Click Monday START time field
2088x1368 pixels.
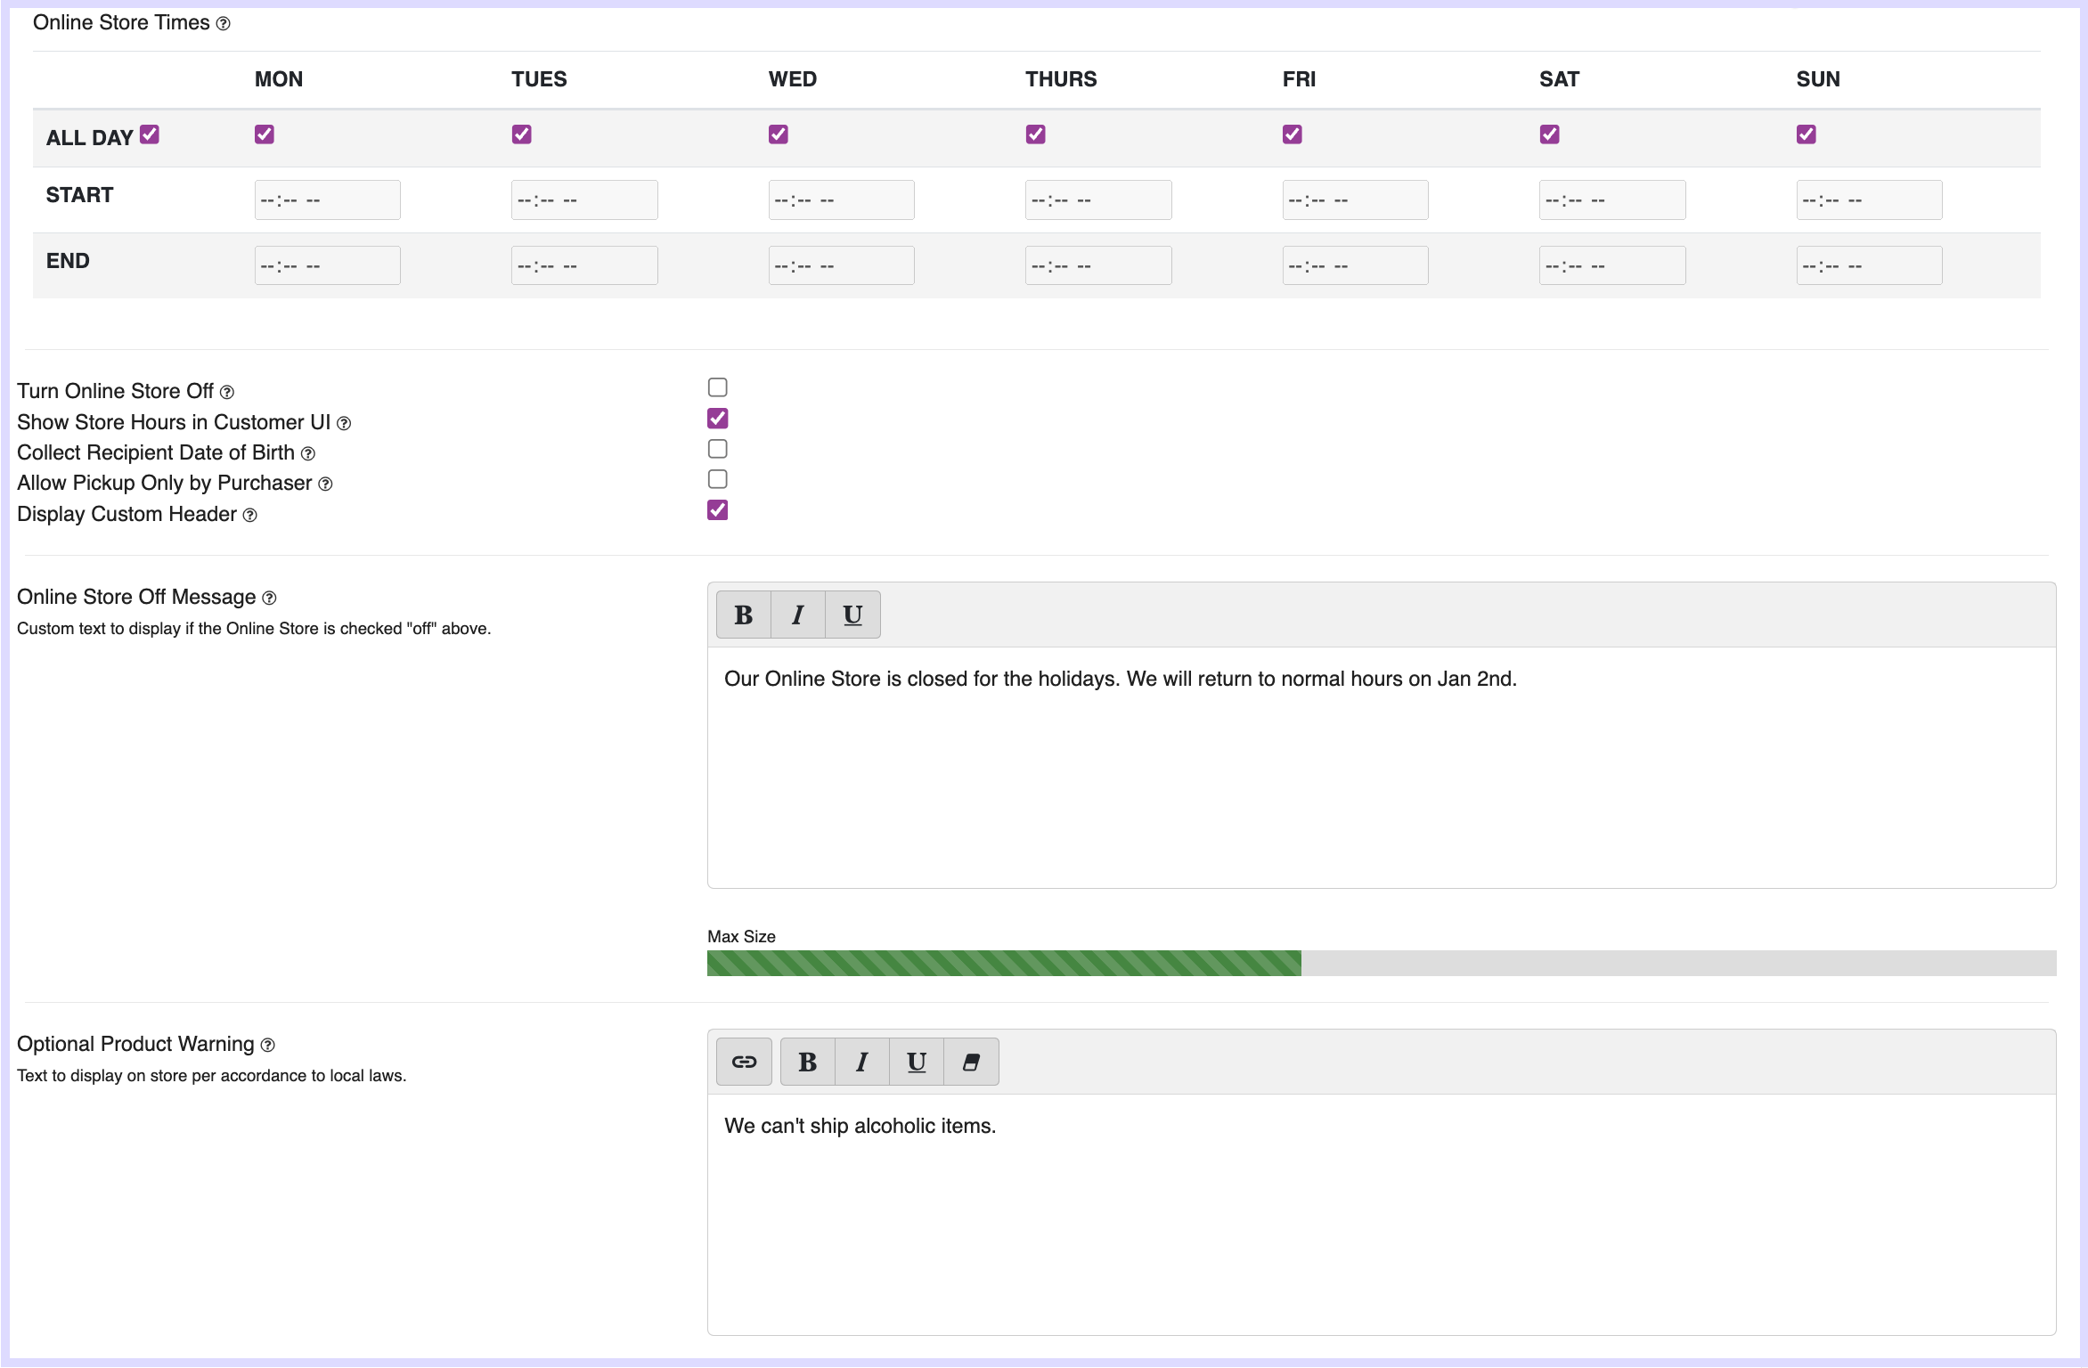[x=327, y=200]
